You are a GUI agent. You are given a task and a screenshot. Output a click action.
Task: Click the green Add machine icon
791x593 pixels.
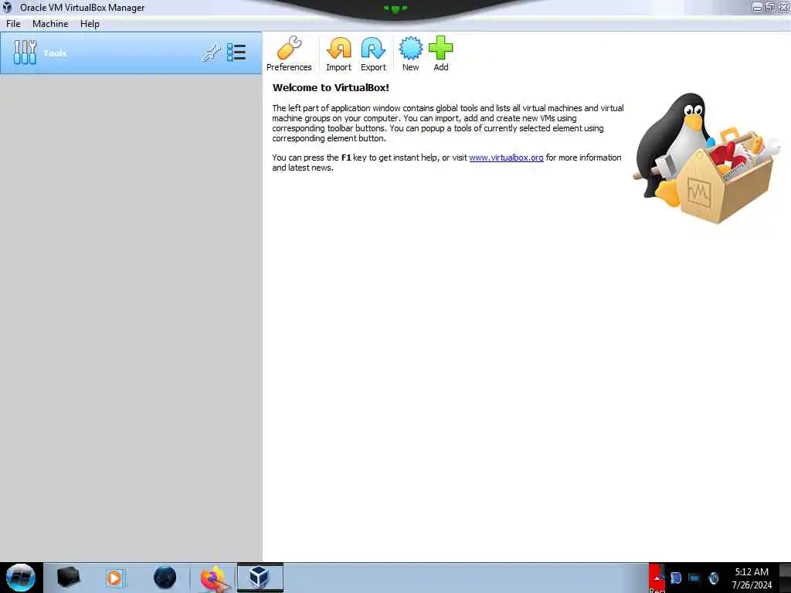click(441, 54)
